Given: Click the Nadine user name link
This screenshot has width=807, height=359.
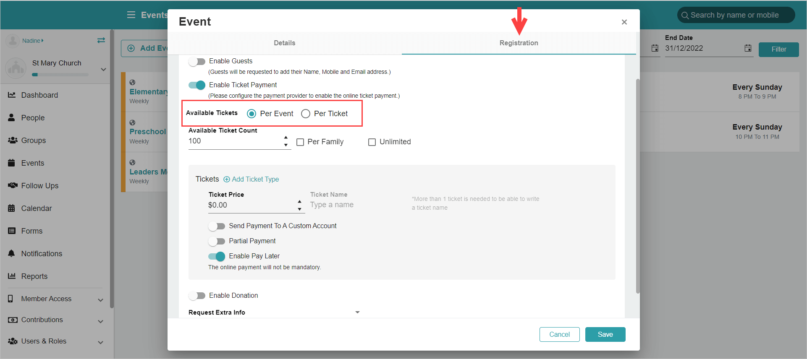Looking at the screenshot, I should [33, 41].
